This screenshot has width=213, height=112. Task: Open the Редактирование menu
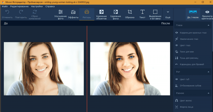pos(19,6)
